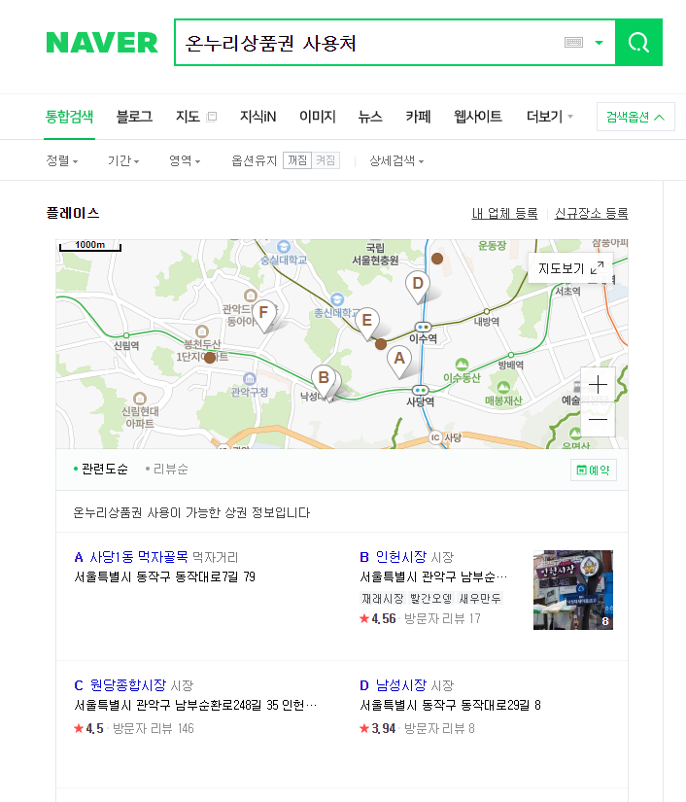Click 이수동산 park icon on map
The image size is (686, 802).
click(463, 365)
